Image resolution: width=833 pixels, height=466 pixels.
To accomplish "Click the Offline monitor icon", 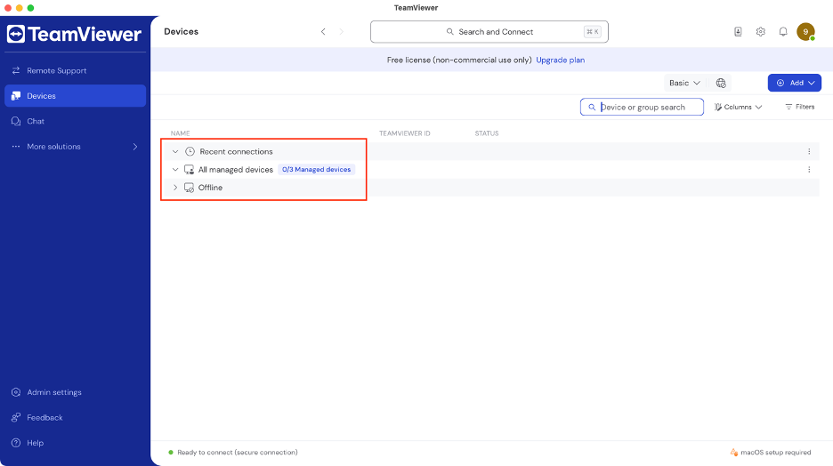I will 189,188.
